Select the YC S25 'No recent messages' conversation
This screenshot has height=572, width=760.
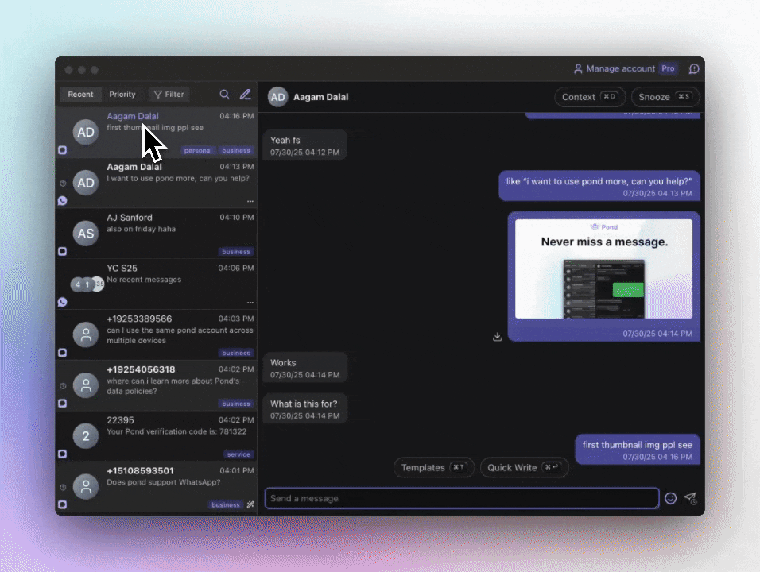pyautogui.click(x=156, y=284)
